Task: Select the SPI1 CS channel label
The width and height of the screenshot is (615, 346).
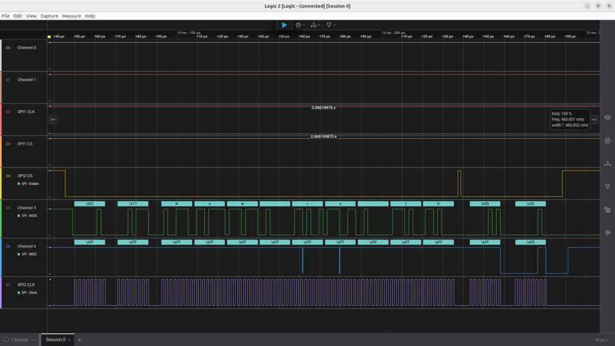Action: tap(25, 144)
